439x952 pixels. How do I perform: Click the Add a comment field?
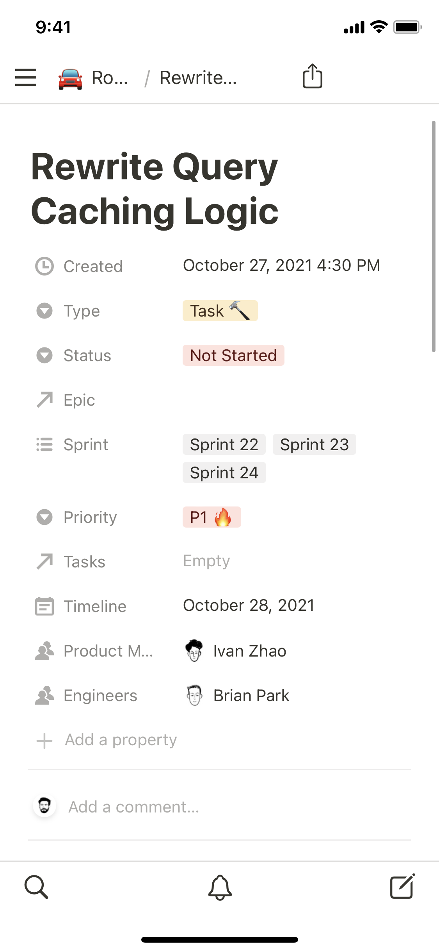[x=134, y=807]
